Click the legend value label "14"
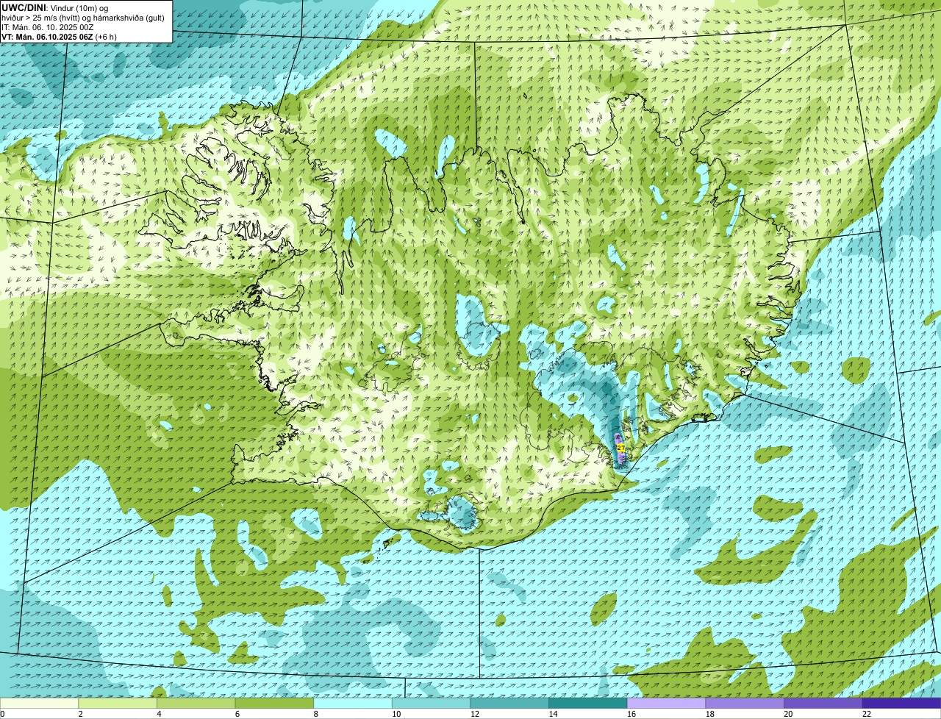The image size is (941, 719). click(553, 714)
